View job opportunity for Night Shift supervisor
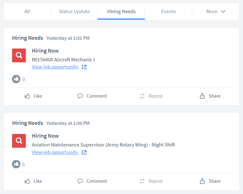The height and width of the screenshot is (194, 243). (x=55, y=152)
